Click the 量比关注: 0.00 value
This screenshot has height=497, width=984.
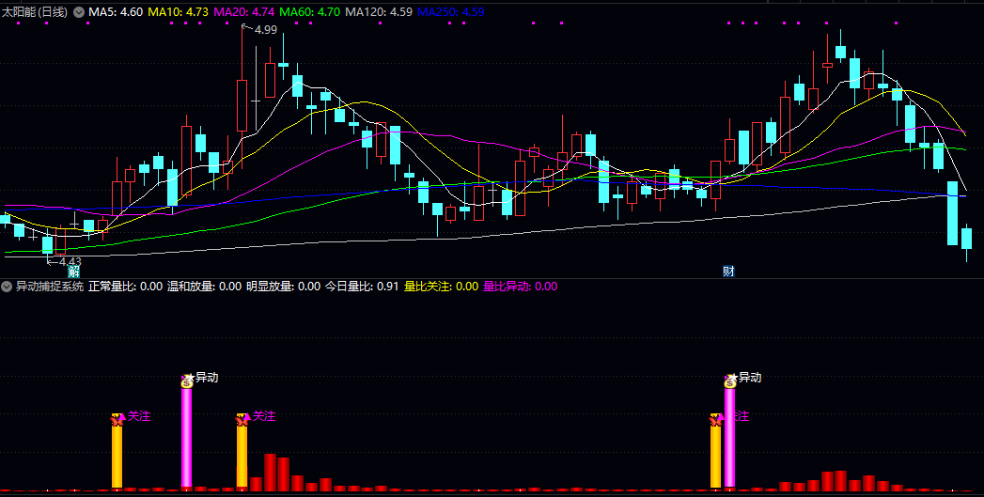click(x=441, y=287)
